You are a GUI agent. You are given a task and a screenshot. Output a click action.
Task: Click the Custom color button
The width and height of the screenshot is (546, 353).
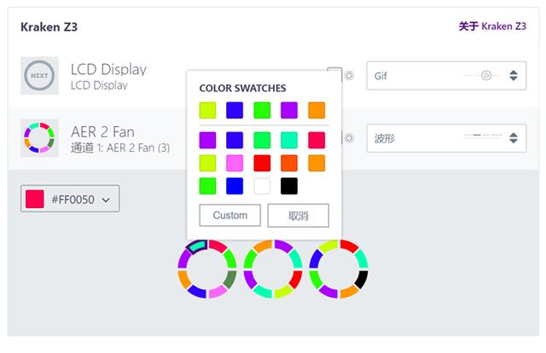(229, 216)
